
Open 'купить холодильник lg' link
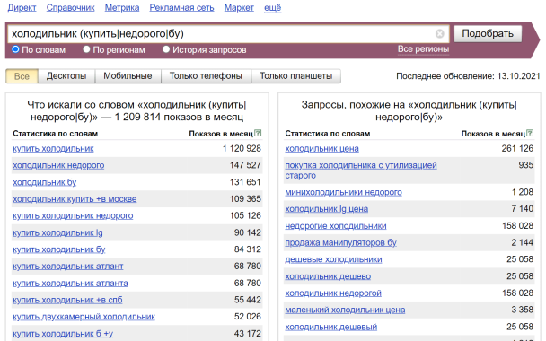point(57,232)
